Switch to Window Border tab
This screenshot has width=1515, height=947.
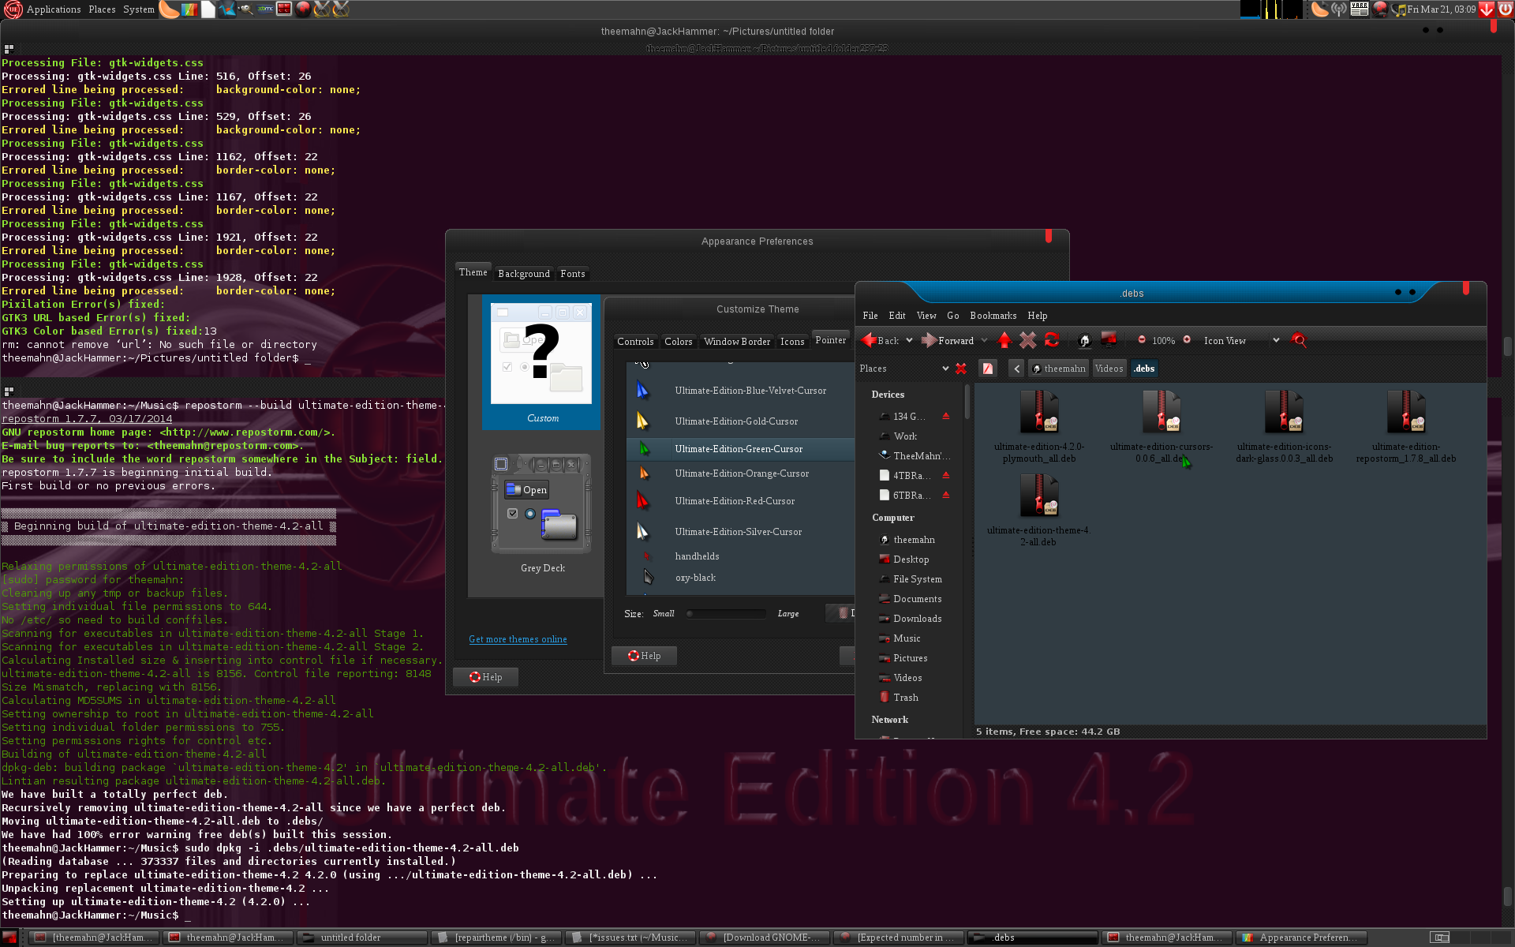tap(737, 341)
